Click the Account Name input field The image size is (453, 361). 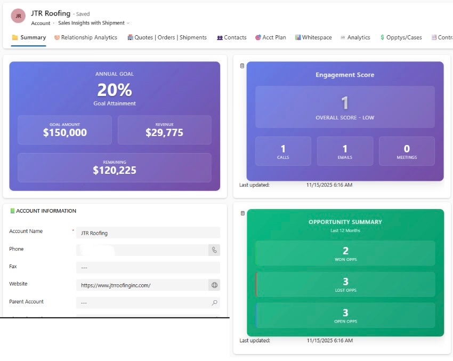(x=148, y=233)
